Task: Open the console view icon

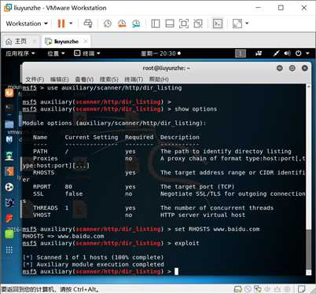Action: (218, 24)
